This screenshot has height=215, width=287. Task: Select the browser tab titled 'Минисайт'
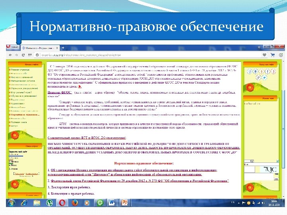(x=40, y=48)
